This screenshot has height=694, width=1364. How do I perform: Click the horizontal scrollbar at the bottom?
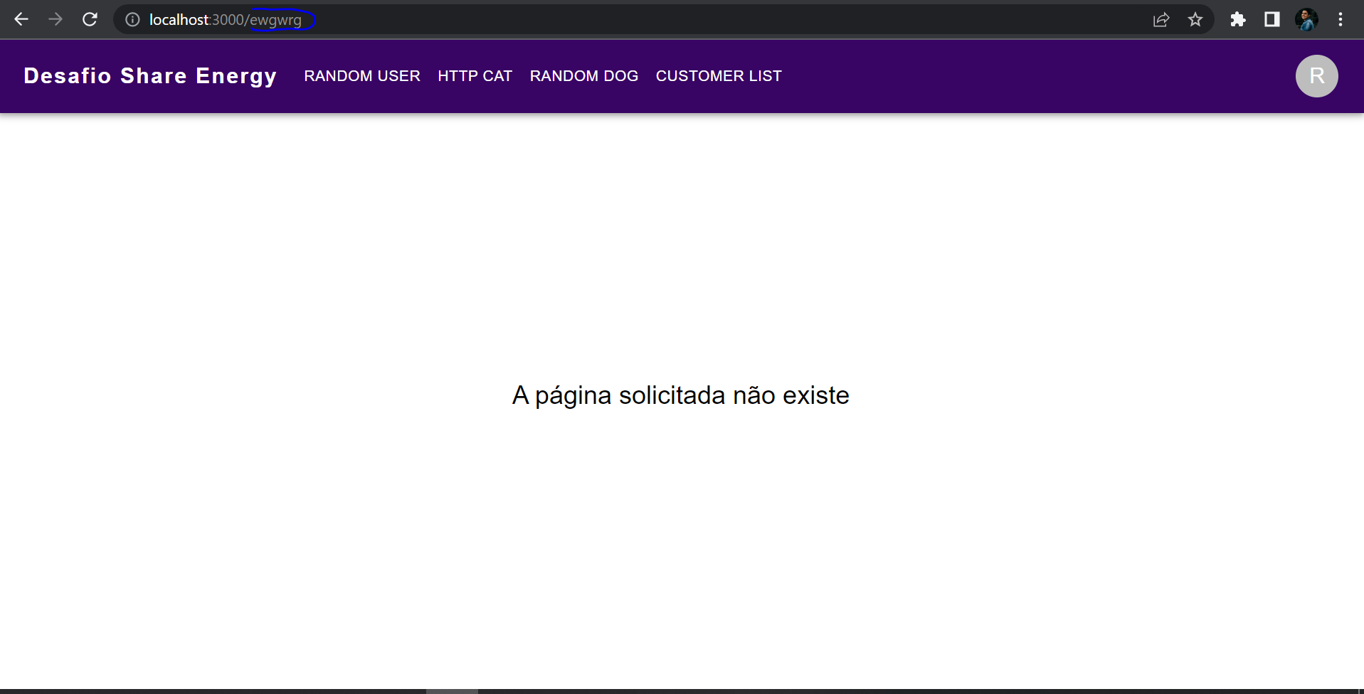pos(451,689)
